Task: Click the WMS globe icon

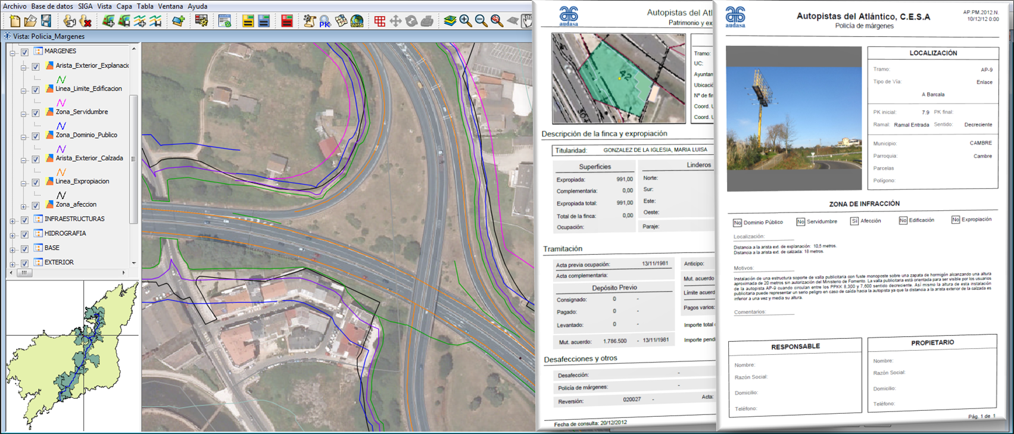Action: 357,21
